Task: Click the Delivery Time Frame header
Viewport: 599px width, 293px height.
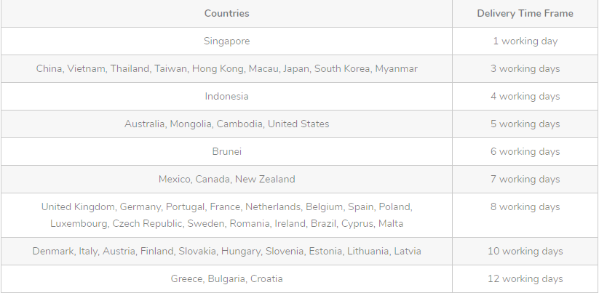Action: tap(525, 13)
